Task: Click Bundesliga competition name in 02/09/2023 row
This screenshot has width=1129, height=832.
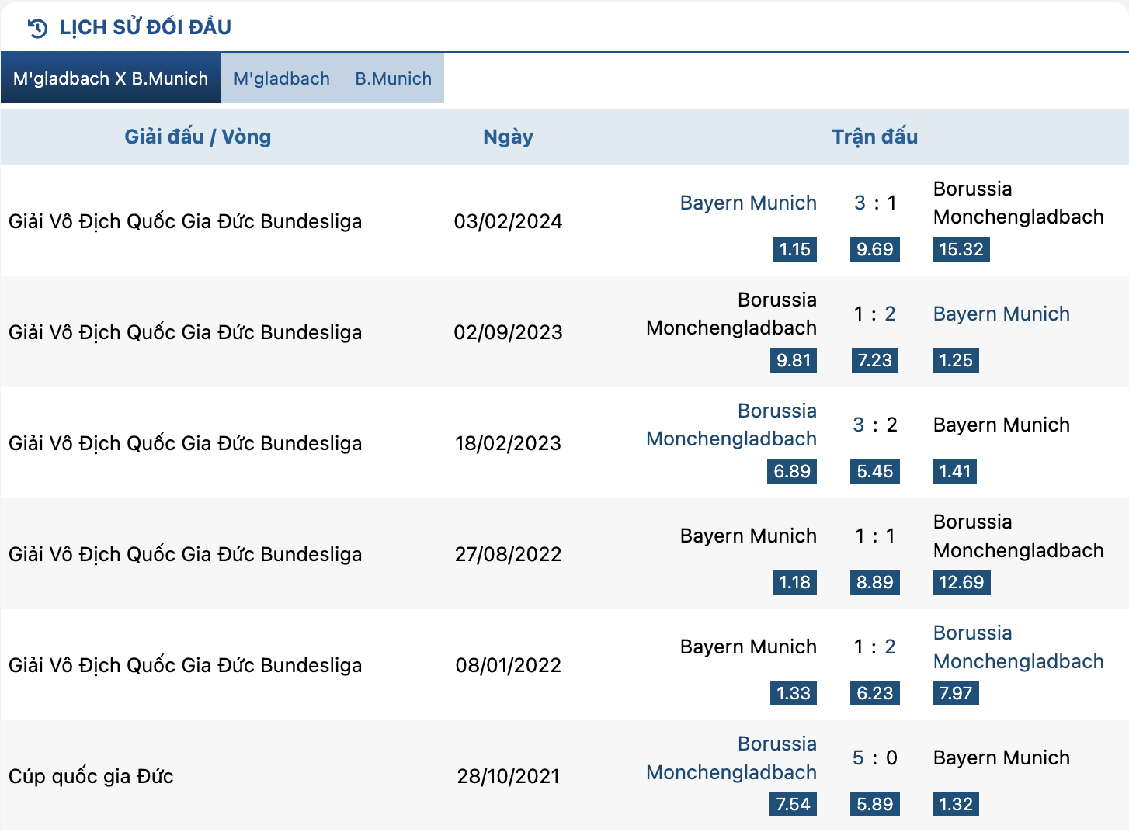Action: pos(185,332)
